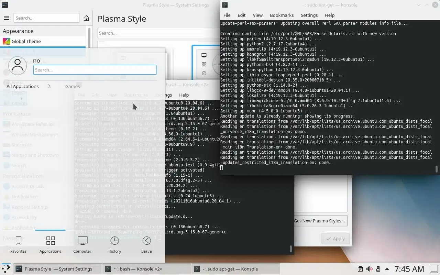Open the History tab in the launcher
The image size is (440, 275).
pos(115,245)
